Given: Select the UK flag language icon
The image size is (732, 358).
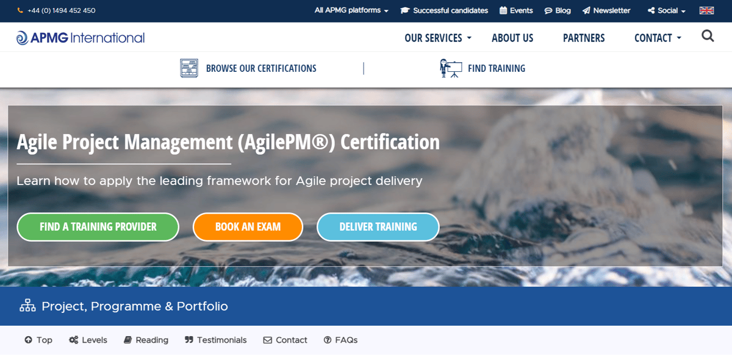Looking at the screenshot, I should point(706,10).
